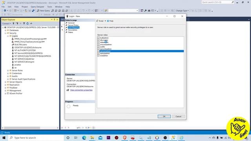Screen dimensions: 251x141
Task: Open Microsoft Edge from taskbar
Action: (x=84, y=137)
